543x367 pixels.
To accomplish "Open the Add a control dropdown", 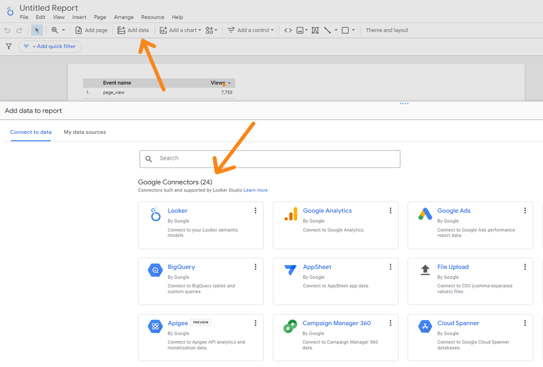I will tap(250, 30).
